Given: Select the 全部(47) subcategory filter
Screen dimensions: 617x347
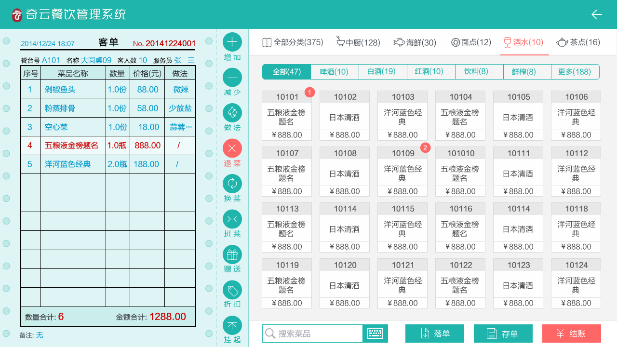Looking at the screenshot, I should (287, 72).
